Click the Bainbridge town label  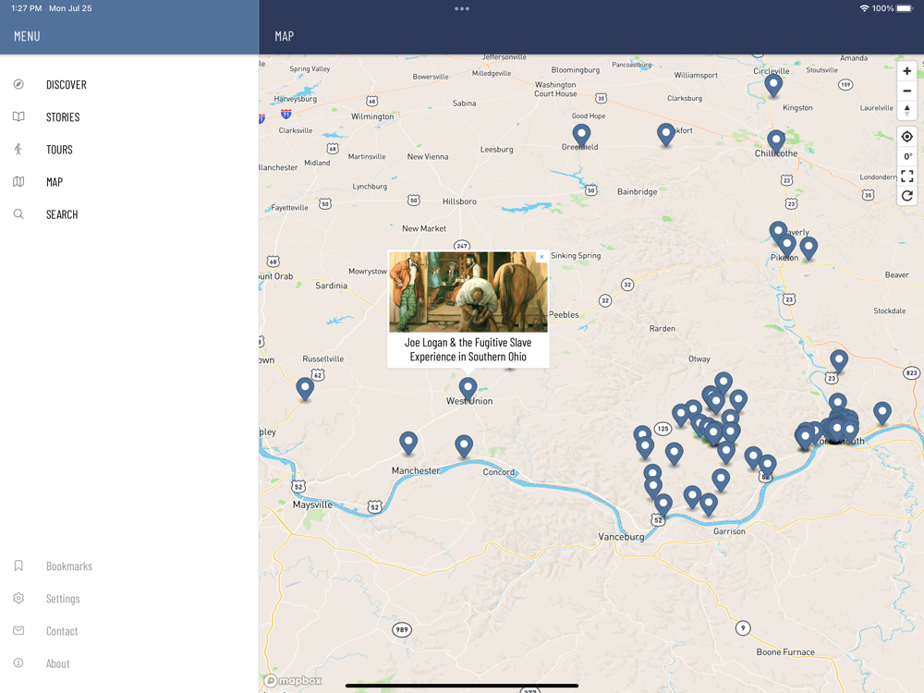pos(637,191)
